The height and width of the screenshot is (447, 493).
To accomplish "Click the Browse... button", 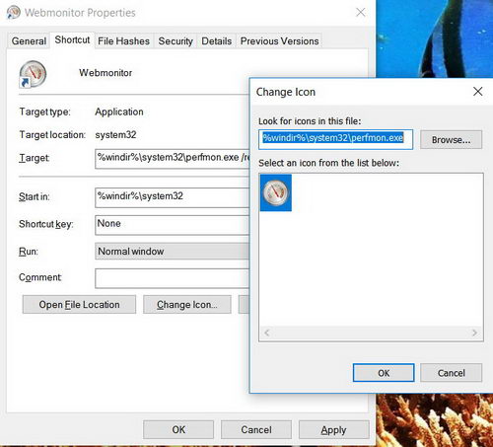I will tap(451, 140).
